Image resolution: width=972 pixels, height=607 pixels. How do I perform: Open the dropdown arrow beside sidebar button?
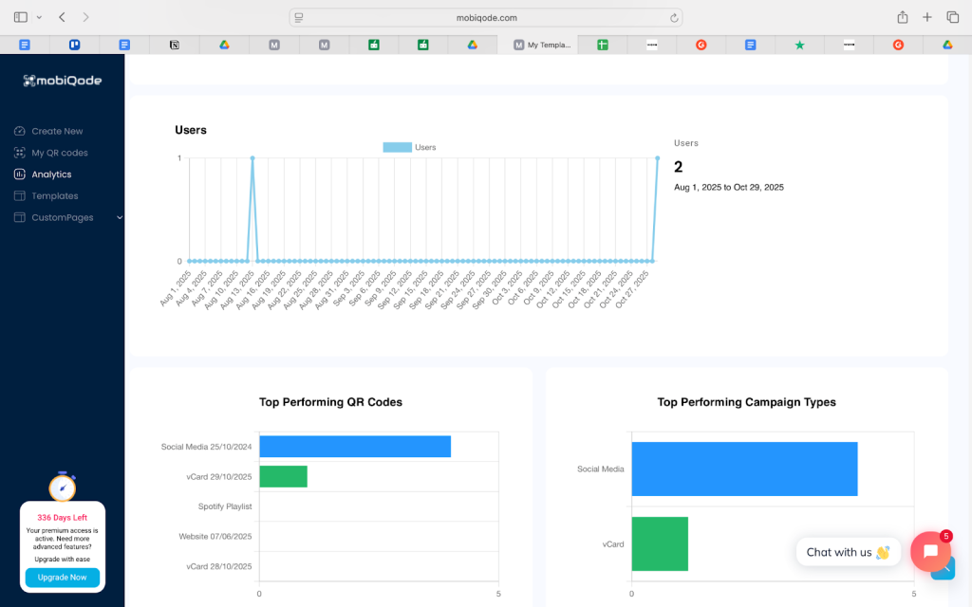click(39, 17)
